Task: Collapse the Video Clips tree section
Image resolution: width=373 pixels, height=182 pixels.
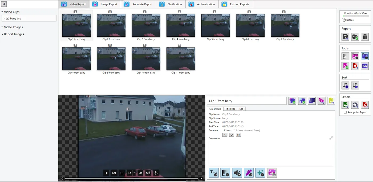Action: pyautogui.click(x=2, y=12)
